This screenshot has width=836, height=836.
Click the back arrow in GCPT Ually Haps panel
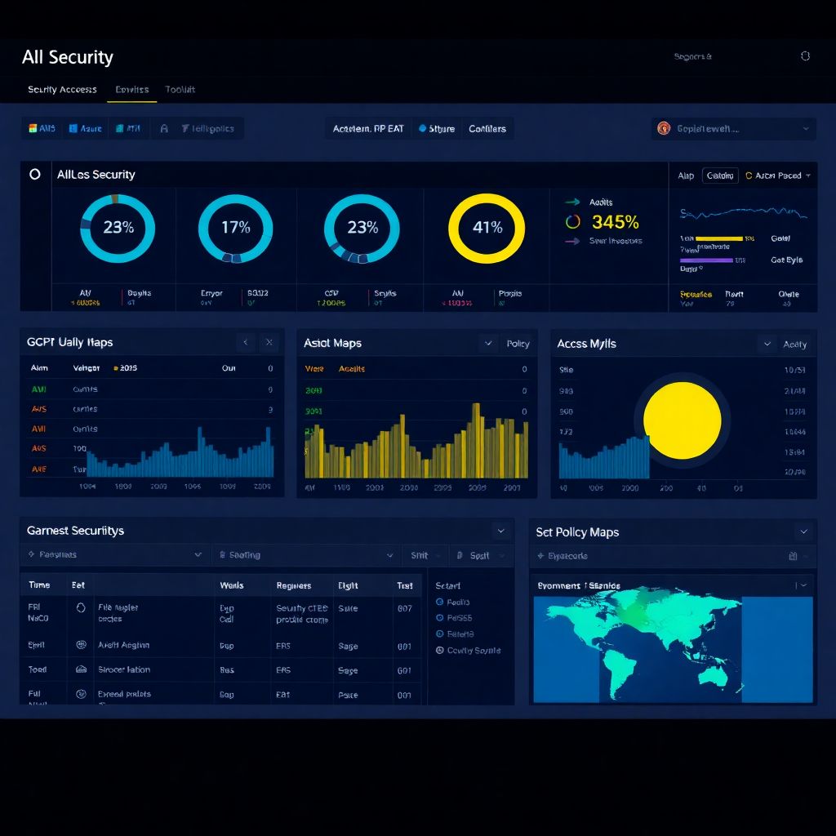click(x=246, y=343)
